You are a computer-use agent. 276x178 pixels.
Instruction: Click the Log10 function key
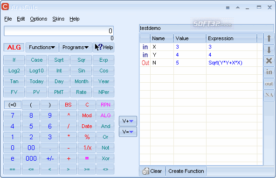36,71
